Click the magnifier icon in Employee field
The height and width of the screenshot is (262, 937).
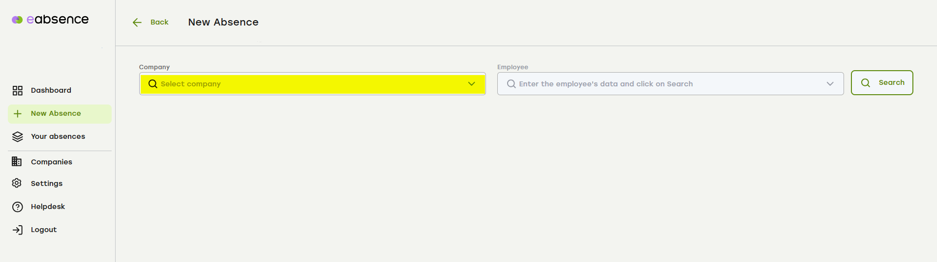click(512, 84)
